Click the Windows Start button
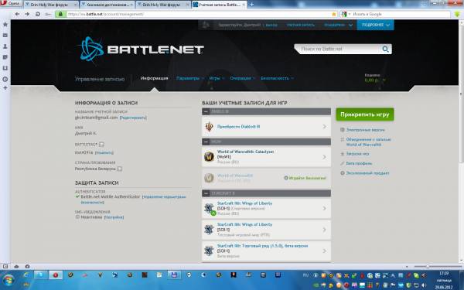464x290 pixels. [9, 280]
